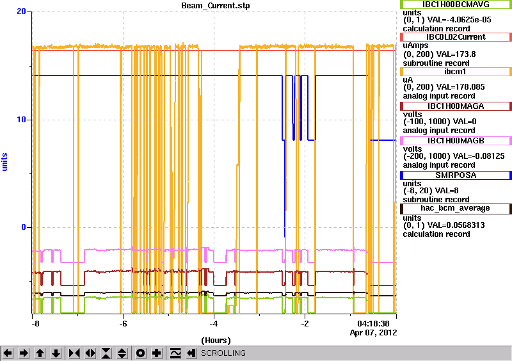Click 'volts' under IBC1H00MAGA
512x361 pixels.
click(x=412, y=115)
